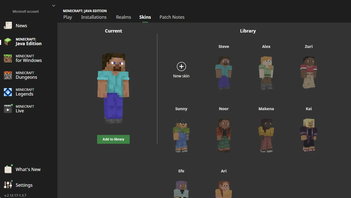Click the launcher version number v.2.12.17-1.3.7
This screenshot has width=351, height=198.
[x=15, y=196]
